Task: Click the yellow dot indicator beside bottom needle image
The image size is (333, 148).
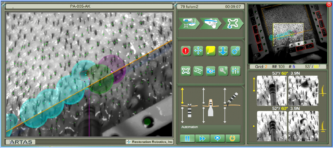Action: coord(254,126)
